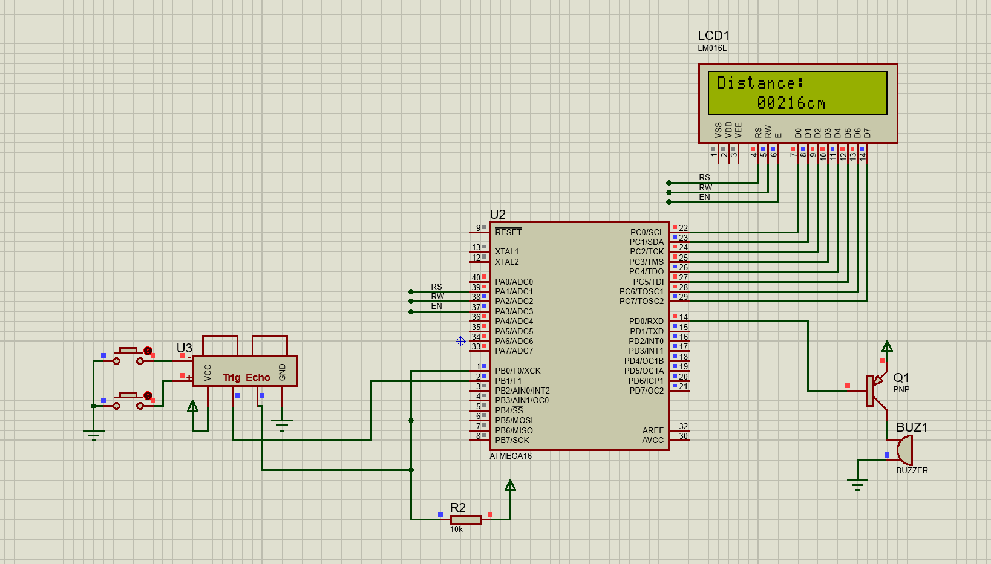Click the ground symbol left of the push buttons

click(94, 435)
